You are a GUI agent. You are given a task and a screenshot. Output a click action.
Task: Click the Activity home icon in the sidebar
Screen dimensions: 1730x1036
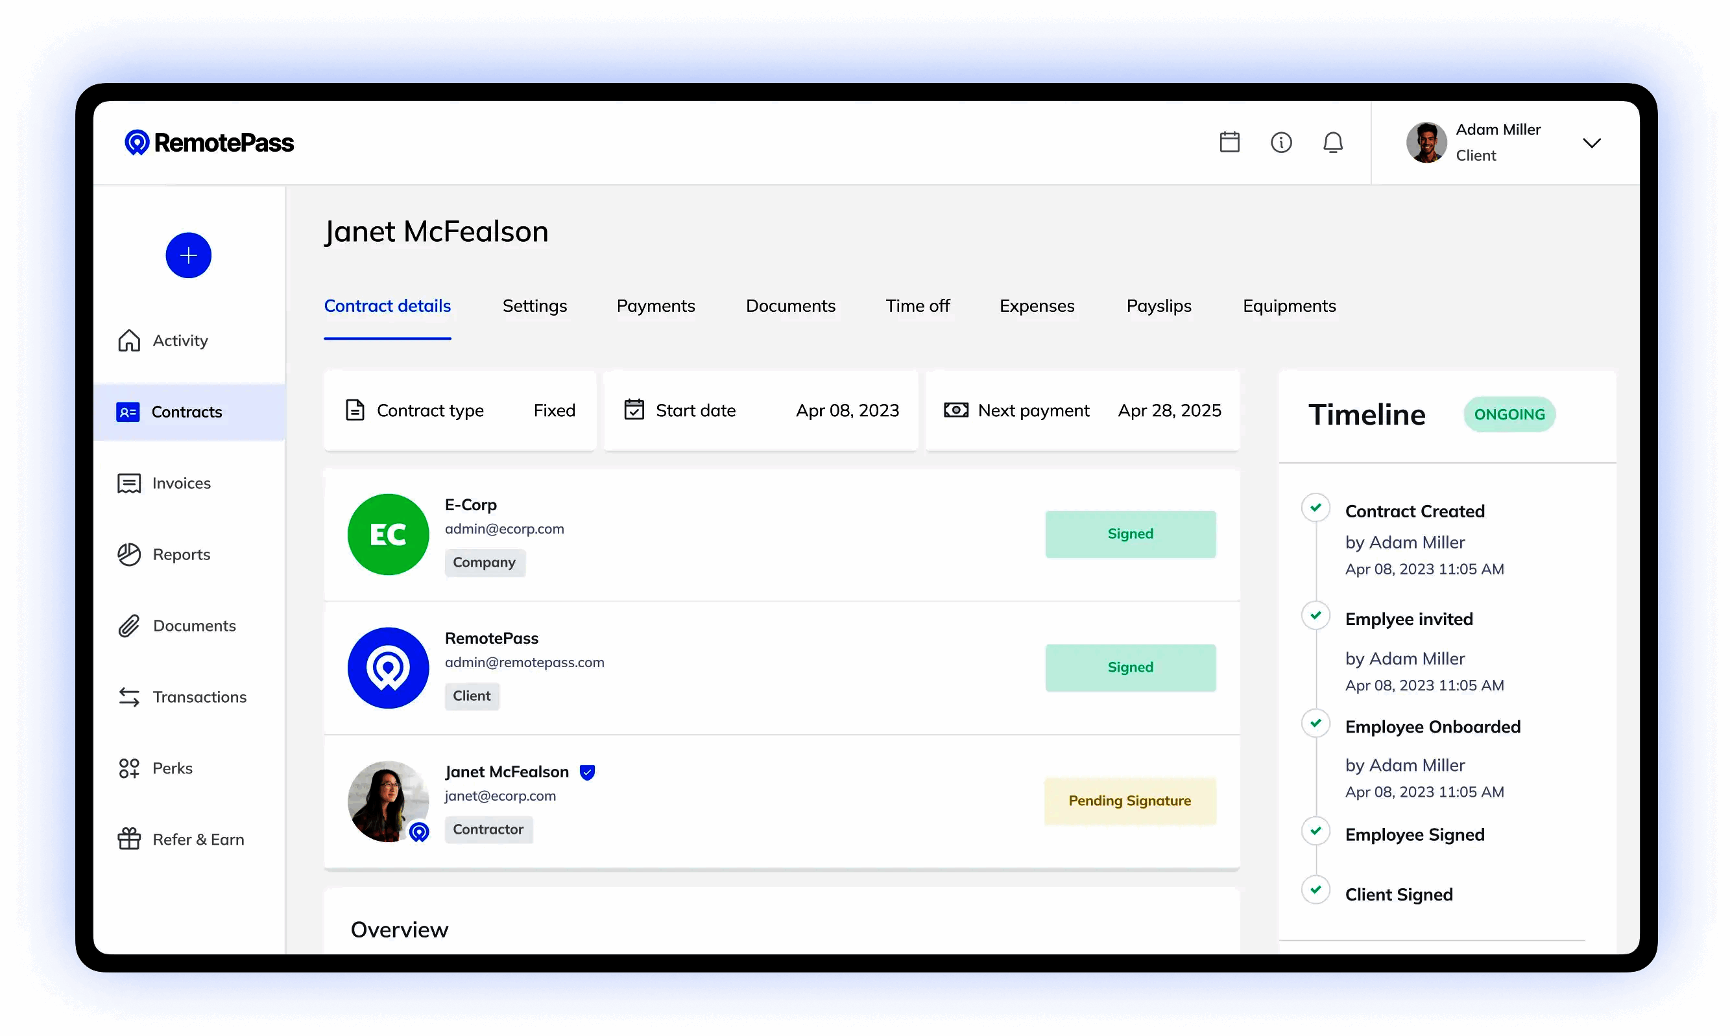pos(129,340)
